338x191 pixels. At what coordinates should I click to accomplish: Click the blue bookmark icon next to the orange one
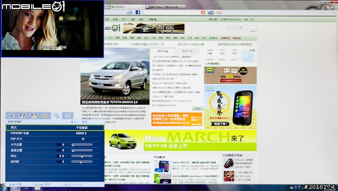[211, 13]
